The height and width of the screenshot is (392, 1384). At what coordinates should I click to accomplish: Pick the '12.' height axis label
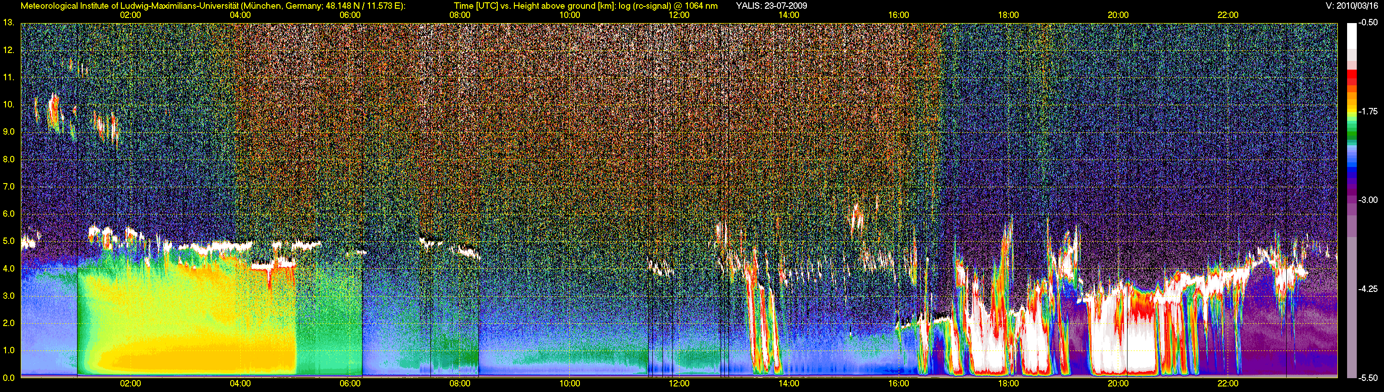[9, 50]
